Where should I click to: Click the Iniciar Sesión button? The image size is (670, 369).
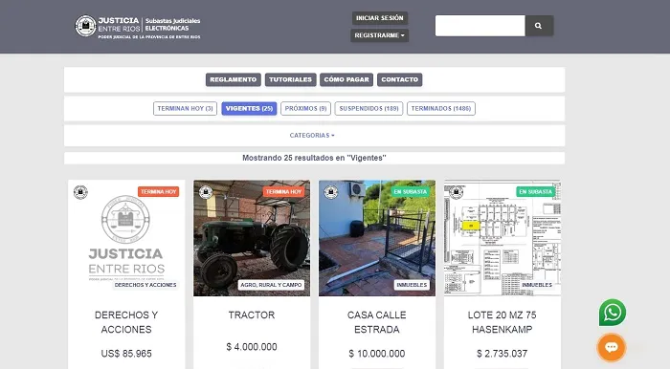tap(379, 18)
